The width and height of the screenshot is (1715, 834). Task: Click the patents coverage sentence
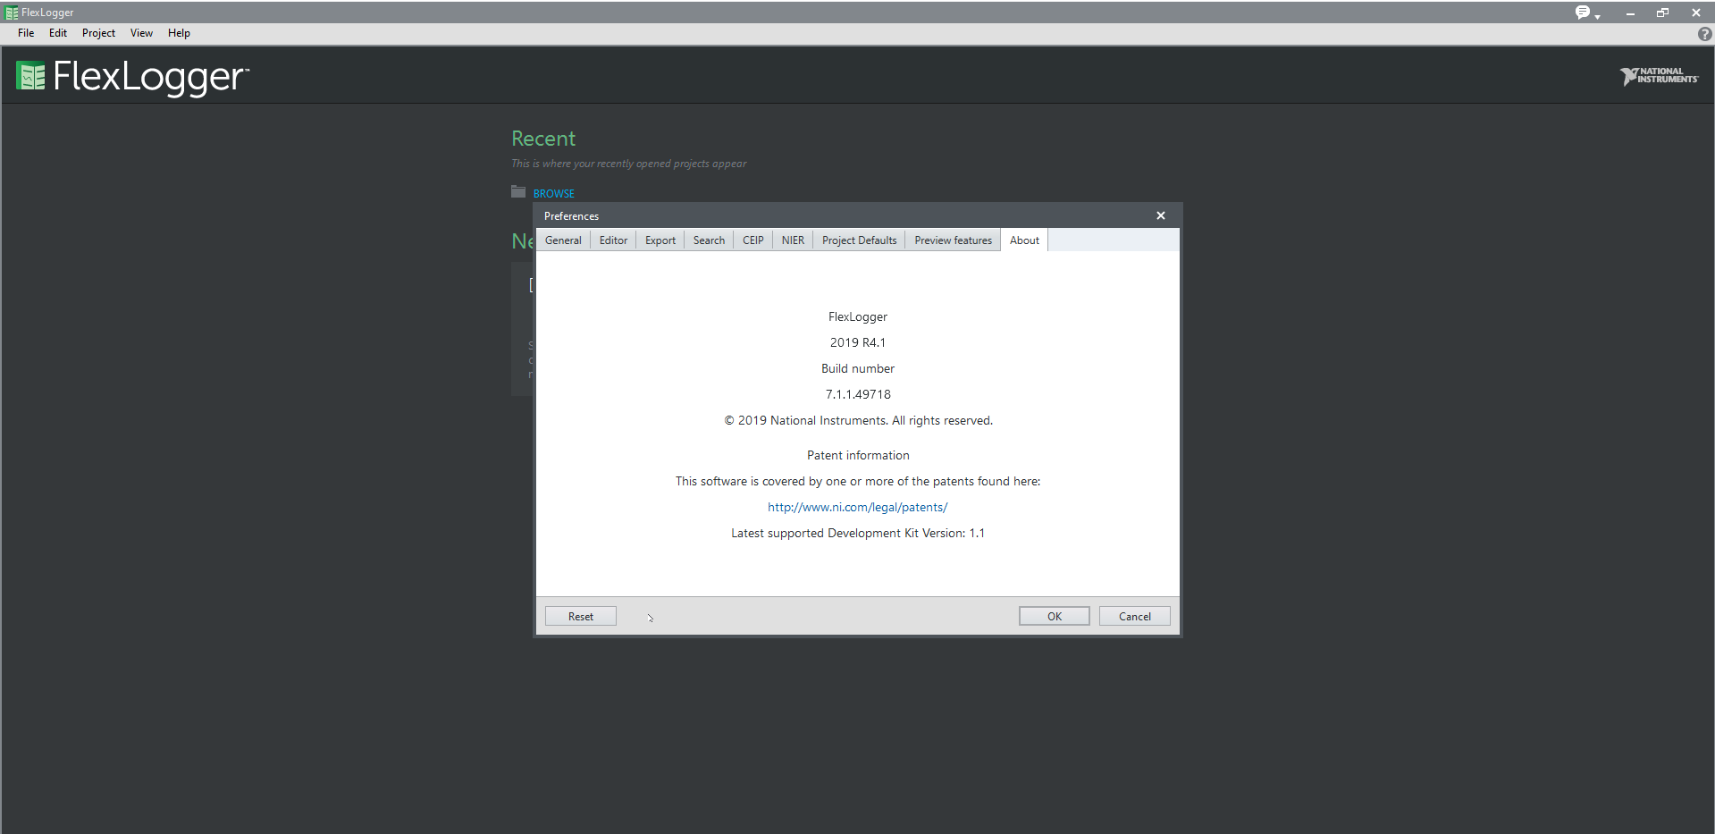tap(858, 481)
